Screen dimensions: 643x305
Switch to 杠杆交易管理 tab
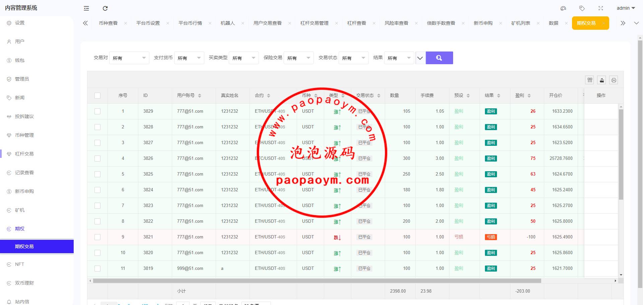point(314,23)
